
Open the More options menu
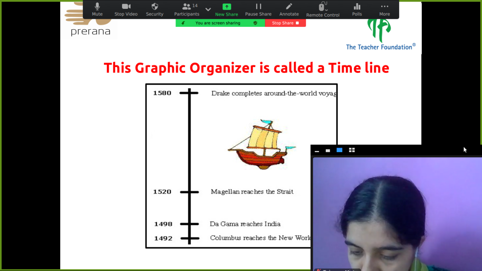click(384, 9)
